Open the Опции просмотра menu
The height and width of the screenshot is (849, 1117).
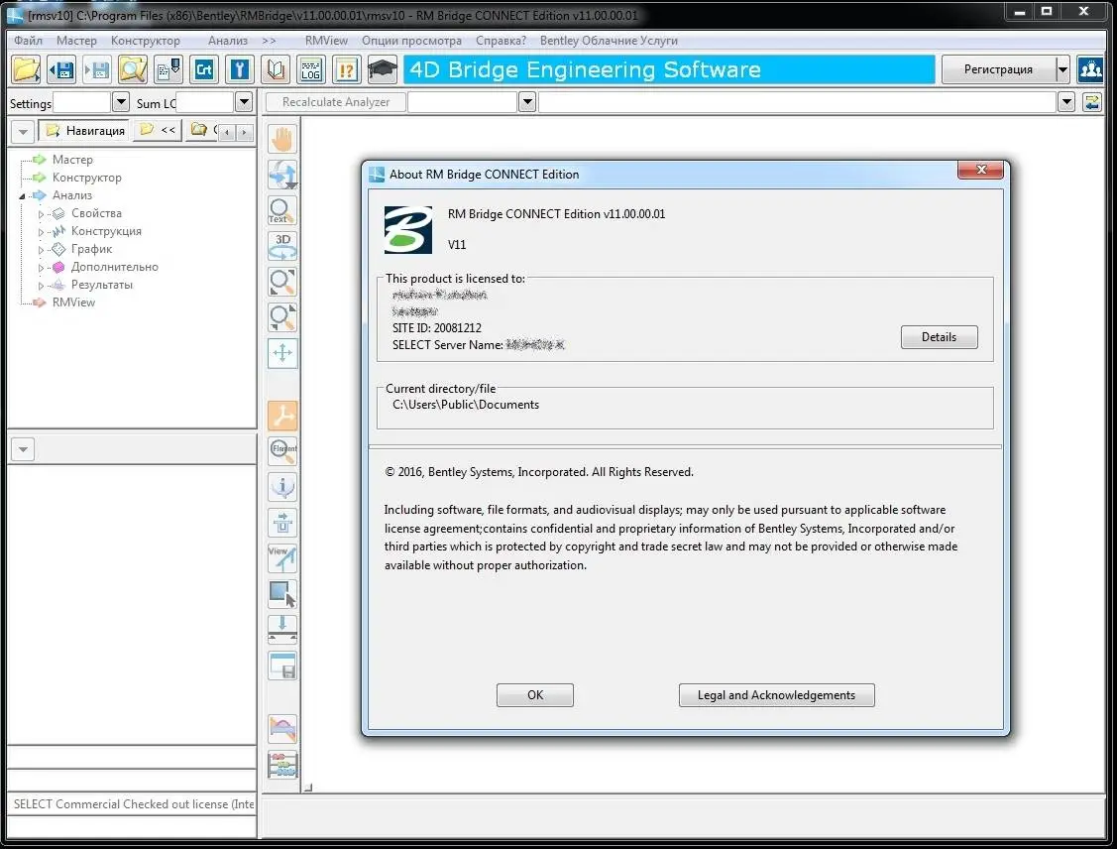(x=411, y=41)
